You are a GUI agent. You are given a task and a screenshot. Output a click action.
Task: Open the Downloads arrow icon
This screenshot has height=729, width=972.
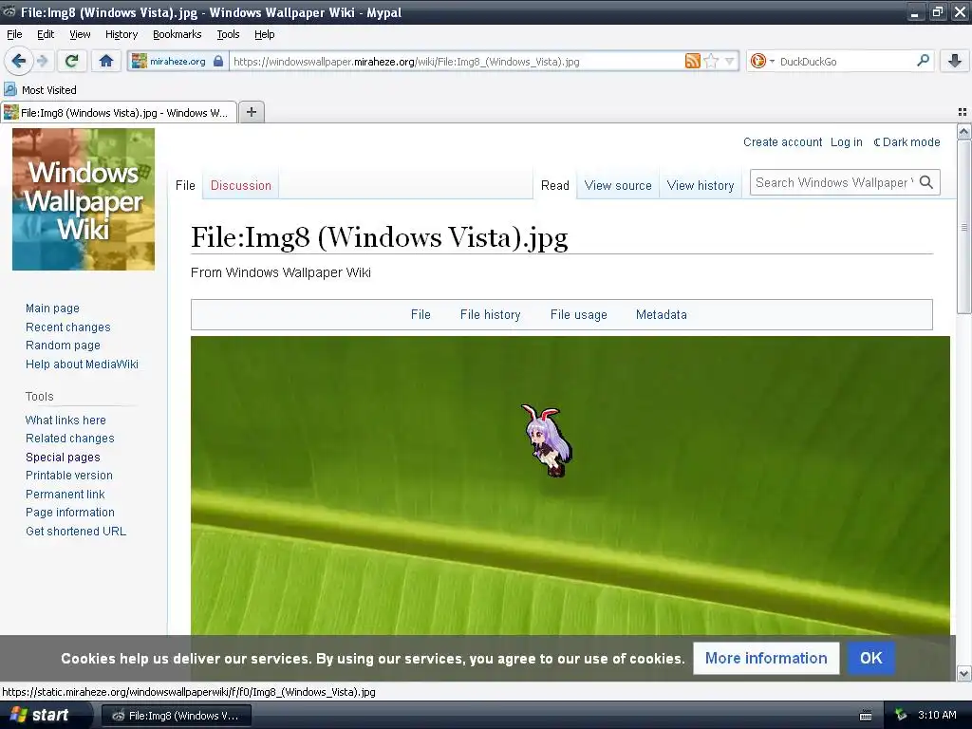pos(955,61)
